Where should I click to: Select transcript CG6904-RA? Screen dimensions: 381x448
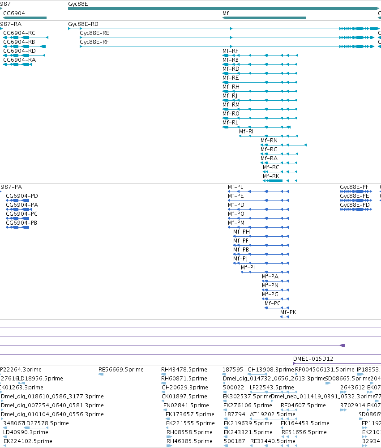point(19,60)
